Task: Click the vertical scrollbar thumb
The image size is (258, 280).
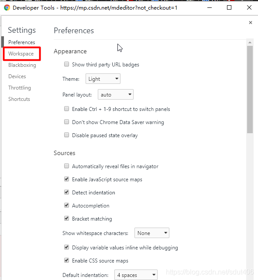Action: [x=250, y=90]
